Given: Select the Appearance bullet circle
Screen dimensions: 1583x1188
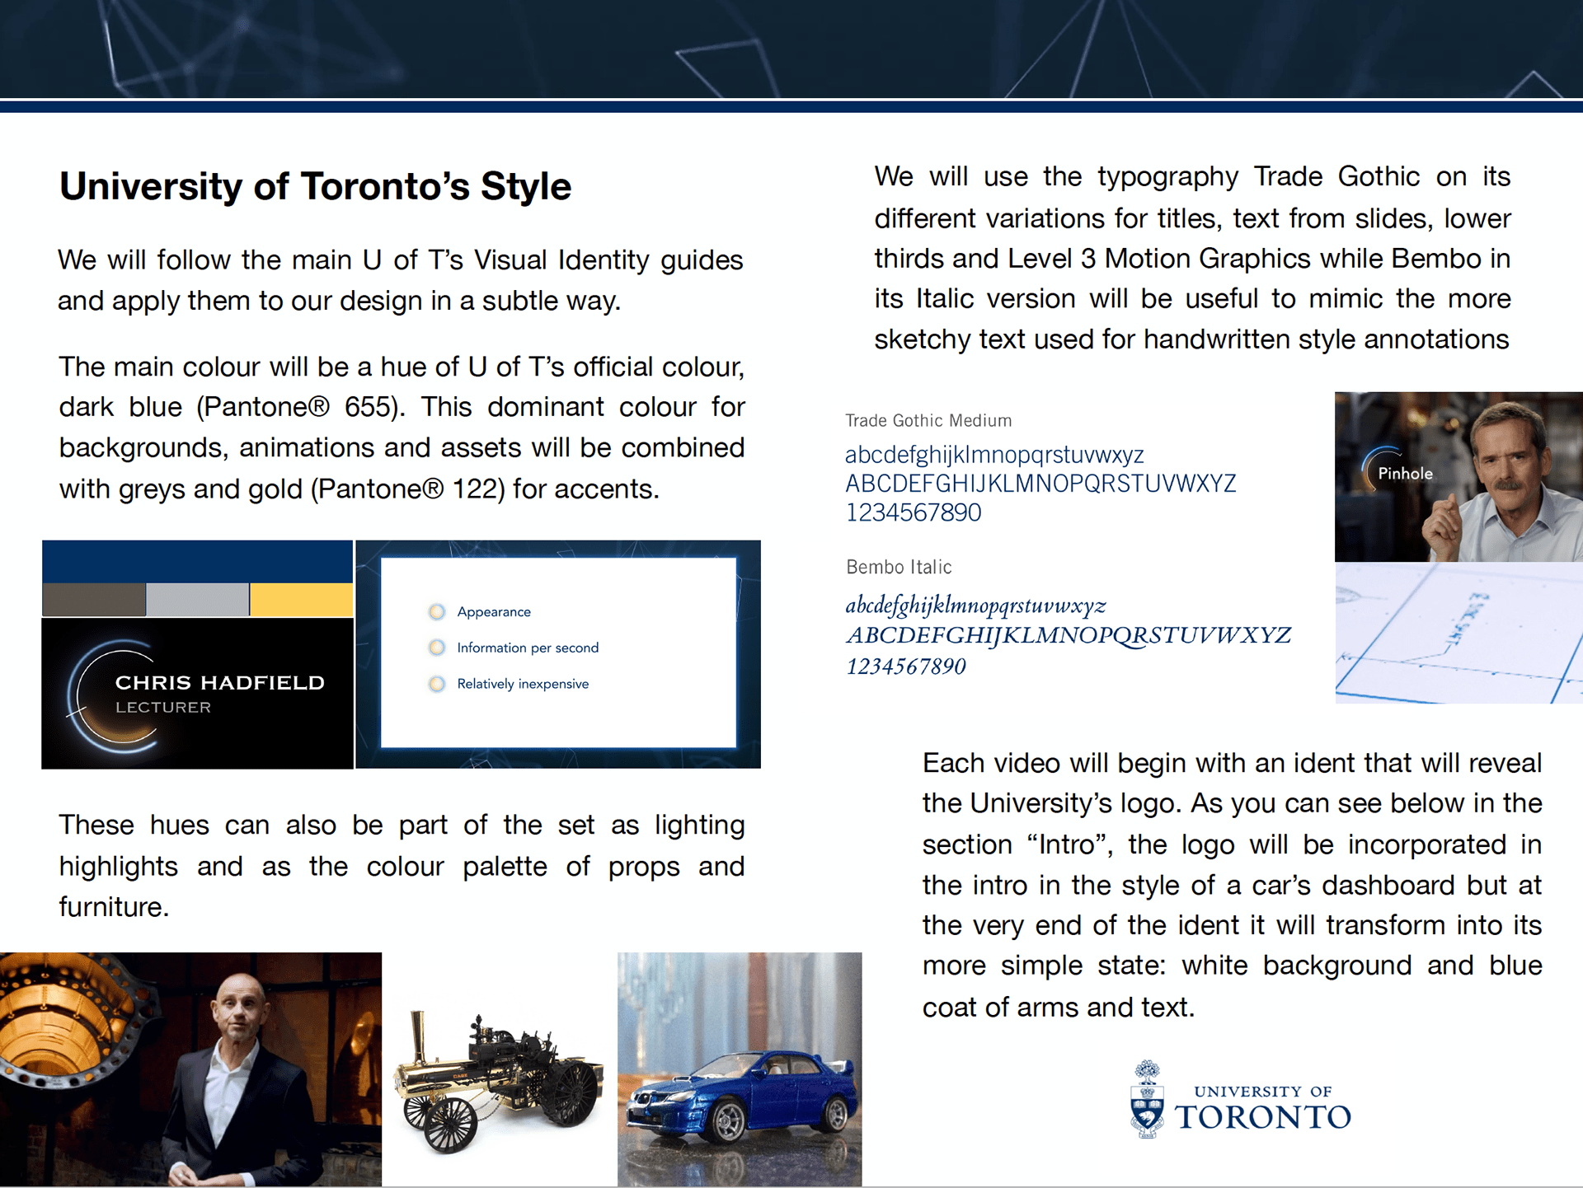Looking at the screenshot, I should pos(437,611).
